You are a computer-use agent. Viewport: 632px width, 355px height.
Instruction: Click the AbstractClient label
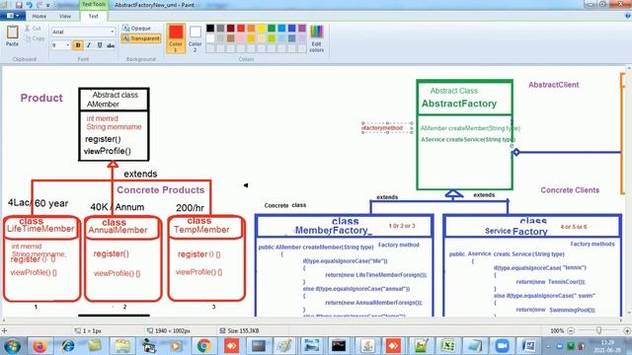553,85
